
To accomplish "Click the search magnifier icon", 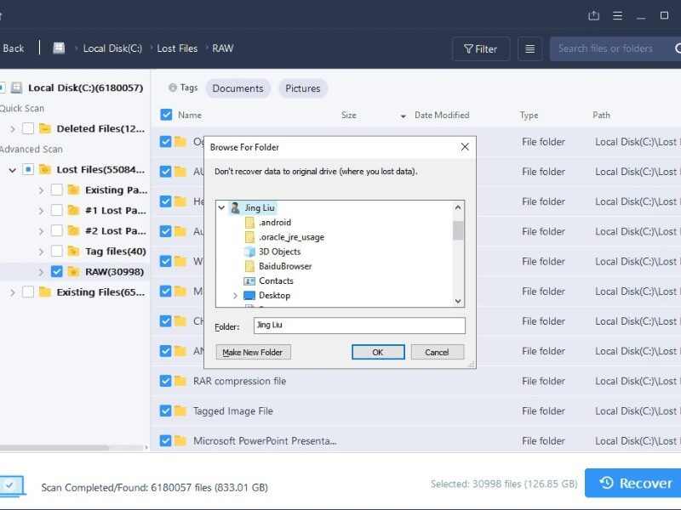I will pos(677,48).
